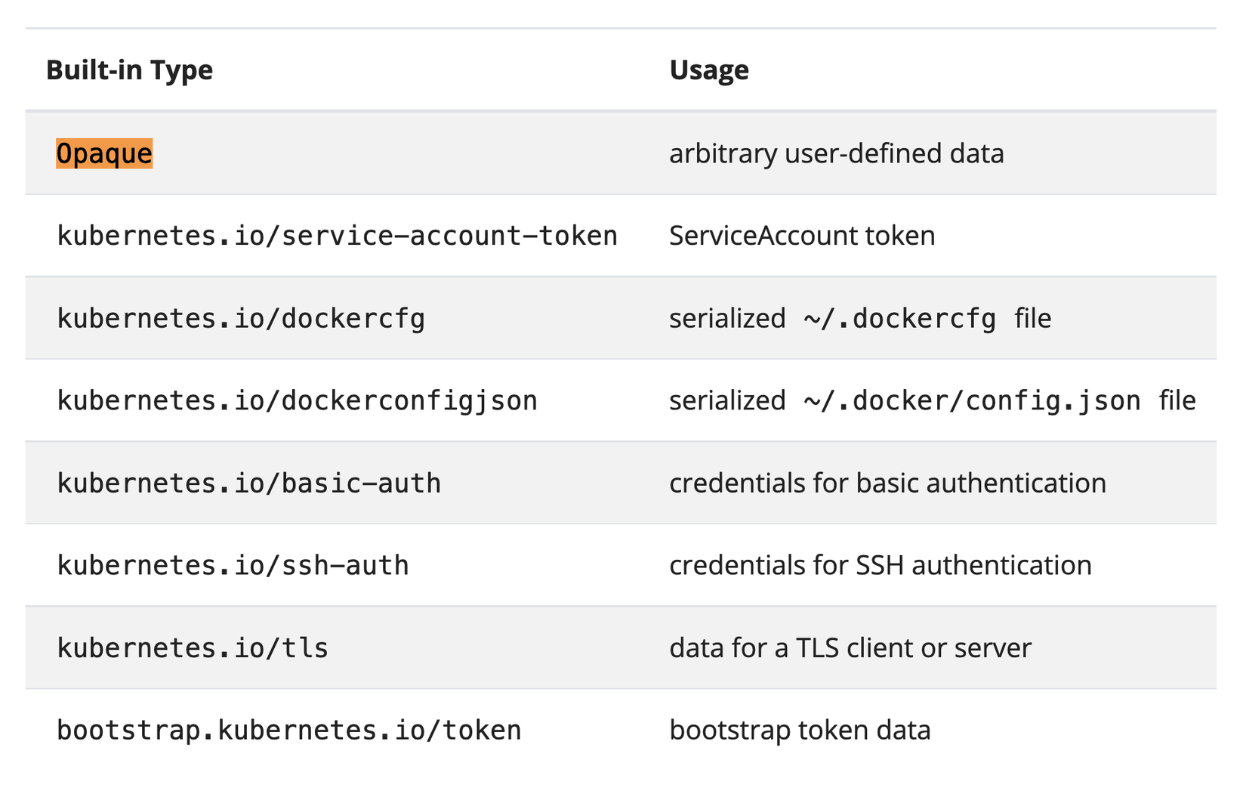1246x794 pixels.
Task: Click the word "serialized" in dockercfg row
Action: coord(726,318)
